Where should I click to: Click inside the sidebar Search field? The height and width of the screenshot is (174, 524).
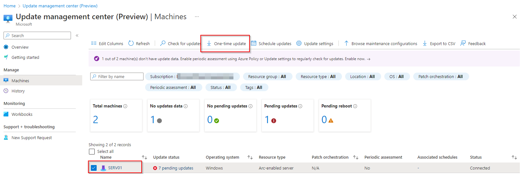[x=37, y=36]
